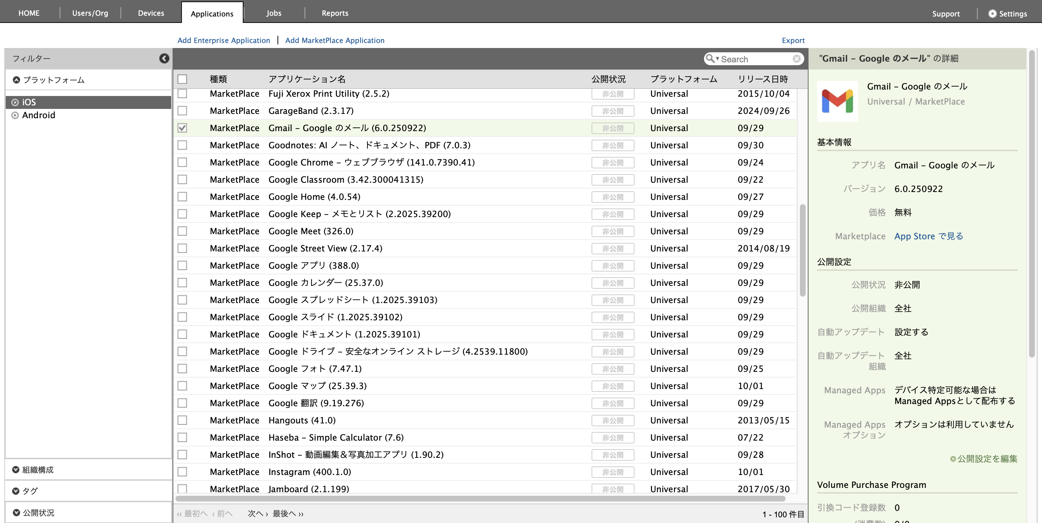Toggle the select-all header checkbox
The width and height of the screenshot is (1042, 523).
[x=182, y=79]
